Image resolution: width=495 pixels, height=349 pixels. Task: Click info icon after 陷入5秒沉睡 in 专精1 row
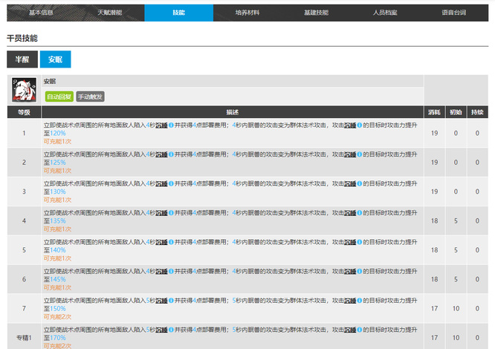pyautogui.click(x=171, y=330)
